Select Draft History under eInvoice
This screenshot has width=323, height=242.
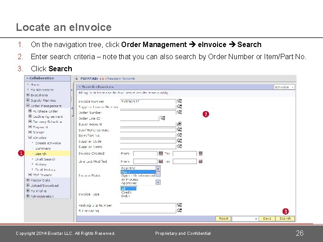click(45, 169)
